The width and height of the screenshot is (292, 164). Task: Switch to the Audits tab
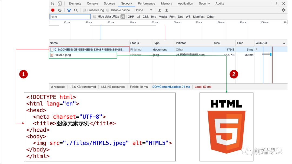220,4
